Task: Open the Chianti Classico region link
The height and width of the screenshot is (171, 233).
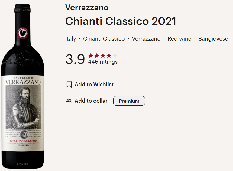Action: tap(104, 39)
